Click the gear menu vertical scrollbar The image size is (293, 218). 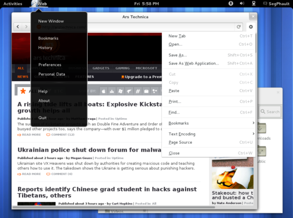[255, 43]
